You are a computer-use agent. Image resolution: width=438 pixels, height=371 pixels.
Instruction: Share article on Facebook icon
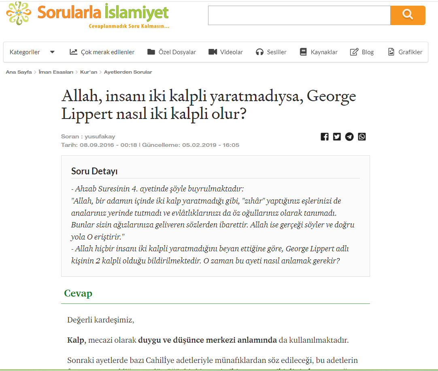point(325,137)
